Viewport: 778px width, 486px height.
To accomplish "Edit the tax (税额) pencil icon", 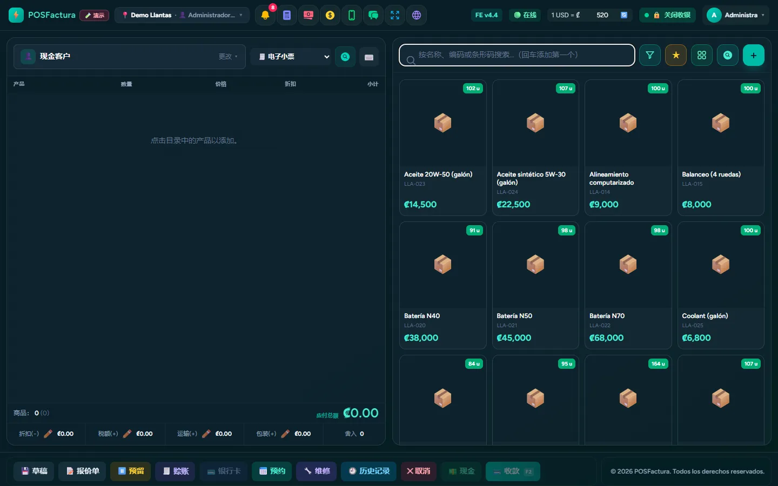I will click(x=128, y=434).
